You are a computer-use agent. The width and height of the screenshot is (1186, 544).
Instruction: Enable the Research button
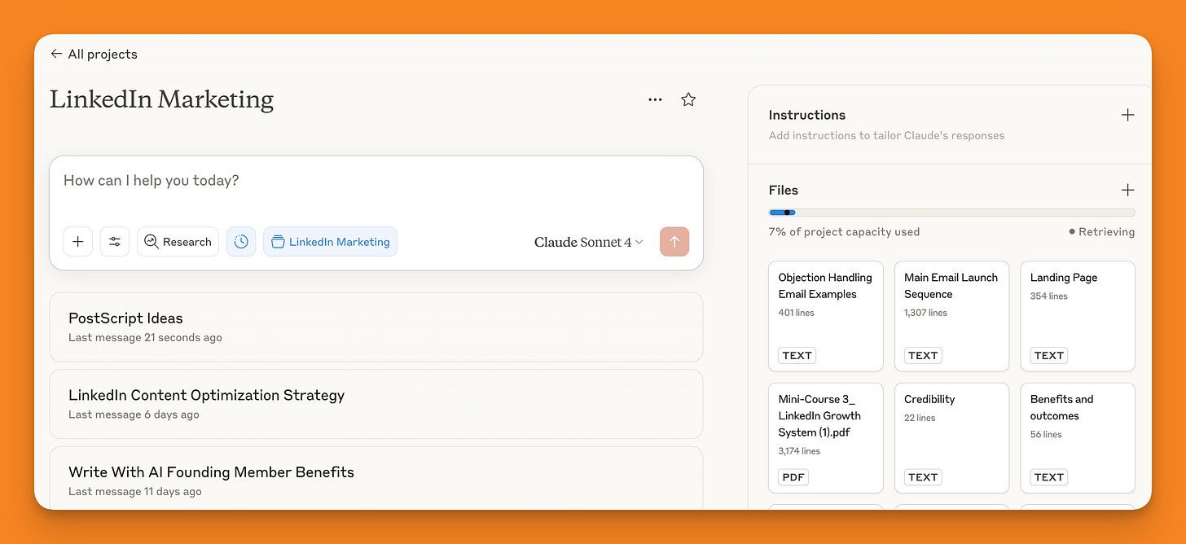(178, 242)
